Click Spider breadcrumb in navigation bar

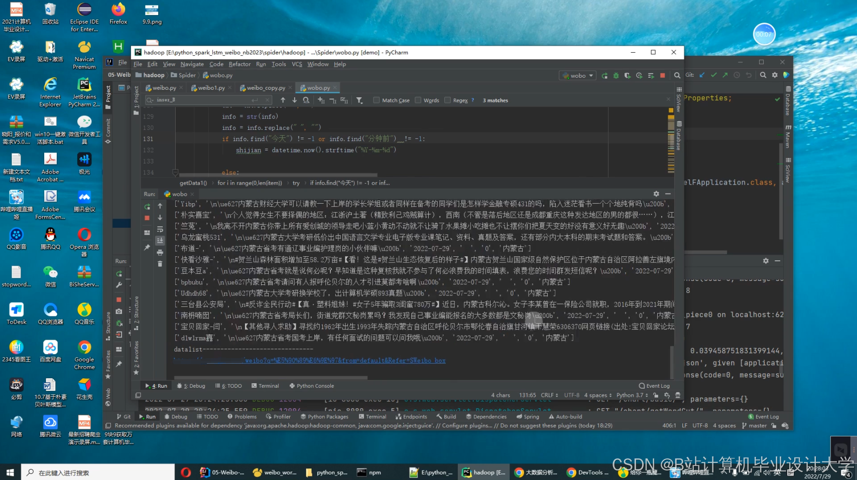tap(183, 75)
